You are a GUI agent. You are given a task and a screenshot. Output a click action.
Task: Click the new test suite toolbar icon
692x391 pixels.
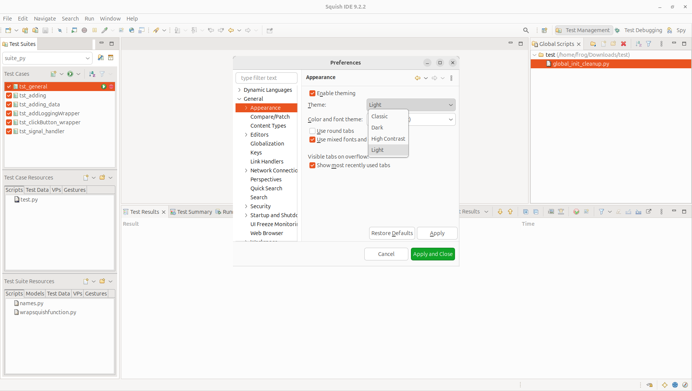(25, 30)
